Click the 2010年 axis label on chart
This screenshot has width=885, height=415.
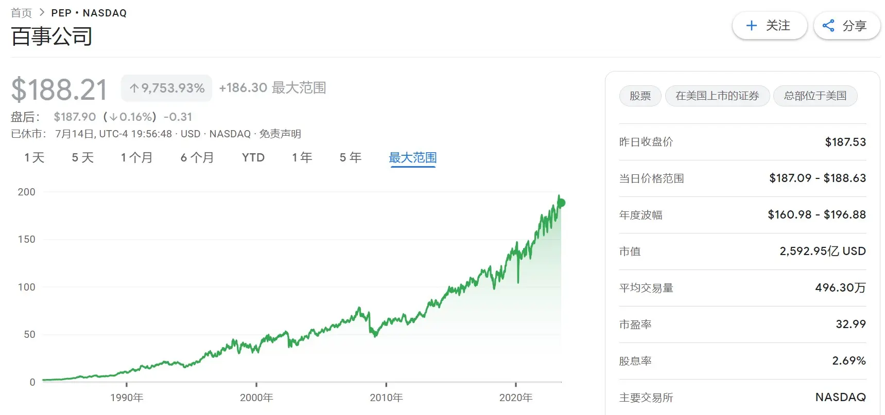pos(386,398)
